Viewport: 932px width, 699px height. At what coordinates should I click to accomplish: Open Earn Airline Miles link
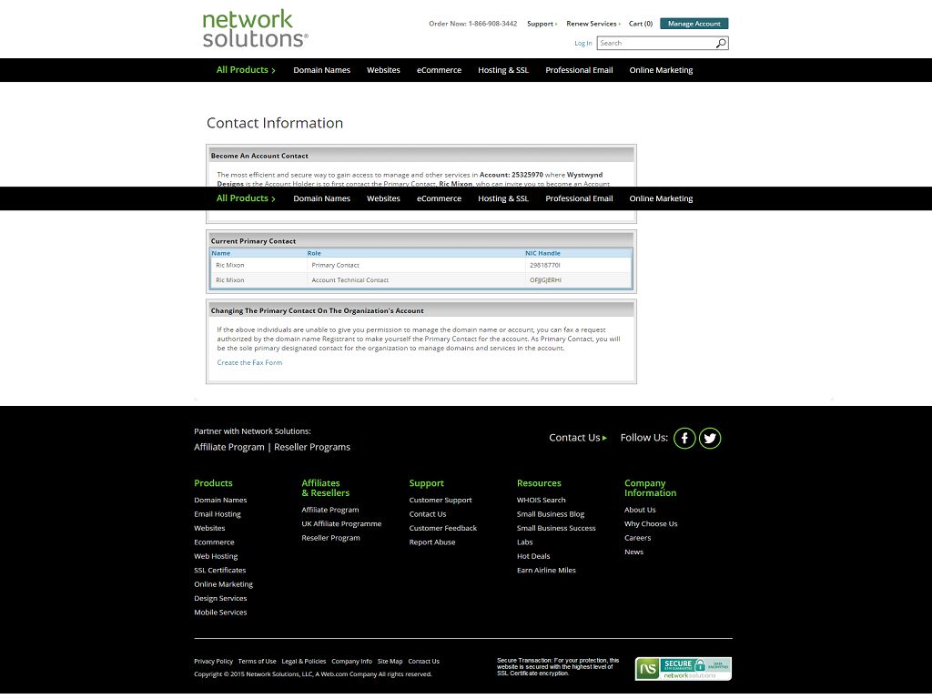tap(546, 570)
